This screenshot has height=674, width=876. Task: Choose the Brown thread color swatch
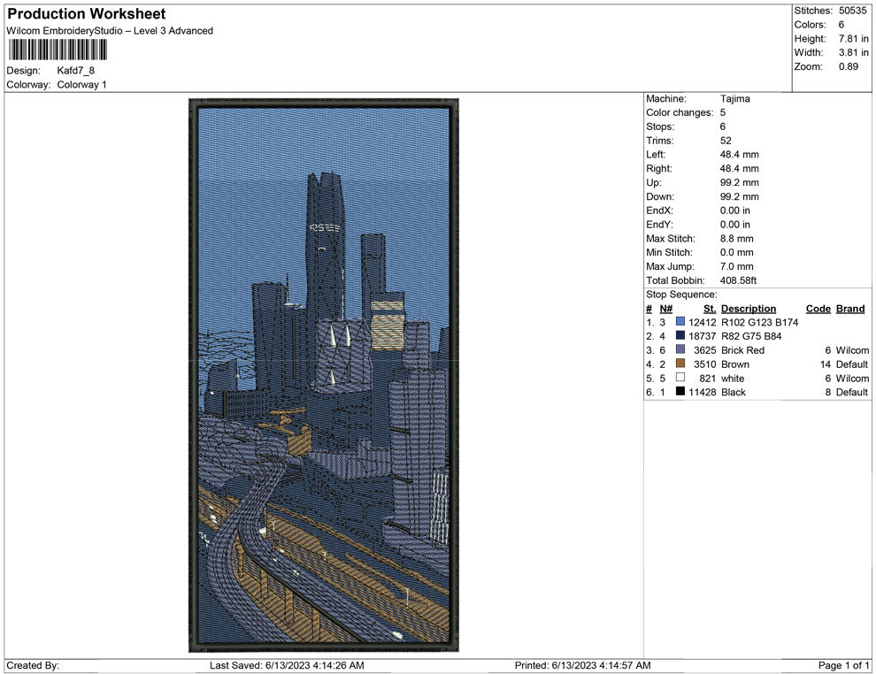tap(680, 364)
